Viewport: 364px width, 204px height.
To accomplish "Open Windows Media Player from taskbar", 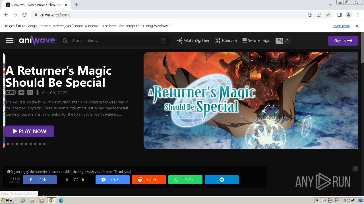I will pos(42,200).
